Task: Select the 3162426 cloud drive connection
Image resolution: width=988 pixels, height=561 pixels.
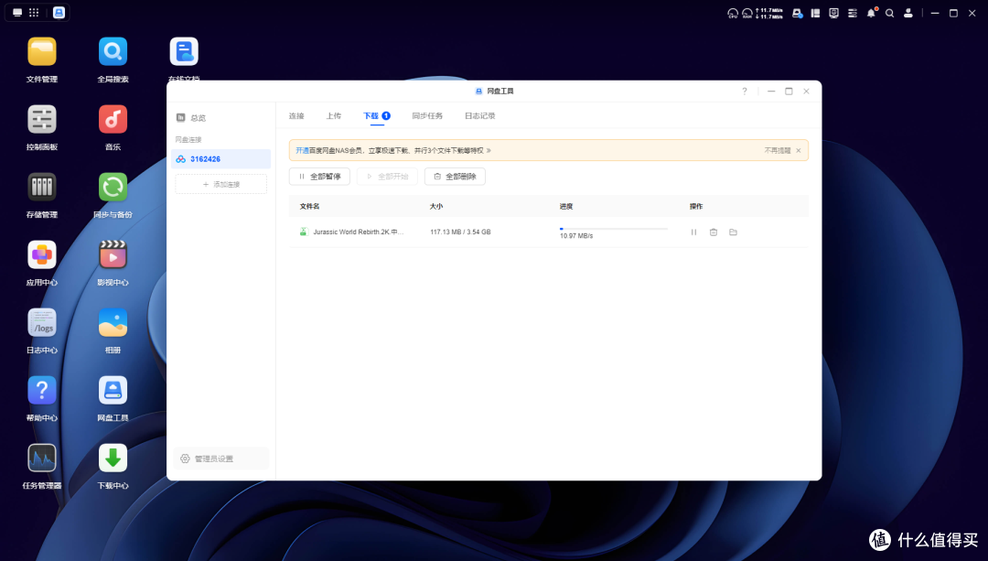Action: pyautogui.click(x=220, y=159)
